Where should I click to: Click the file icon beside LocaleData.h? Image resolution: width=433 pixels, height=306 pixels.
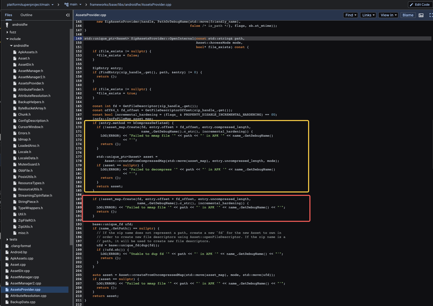point(15,158)
